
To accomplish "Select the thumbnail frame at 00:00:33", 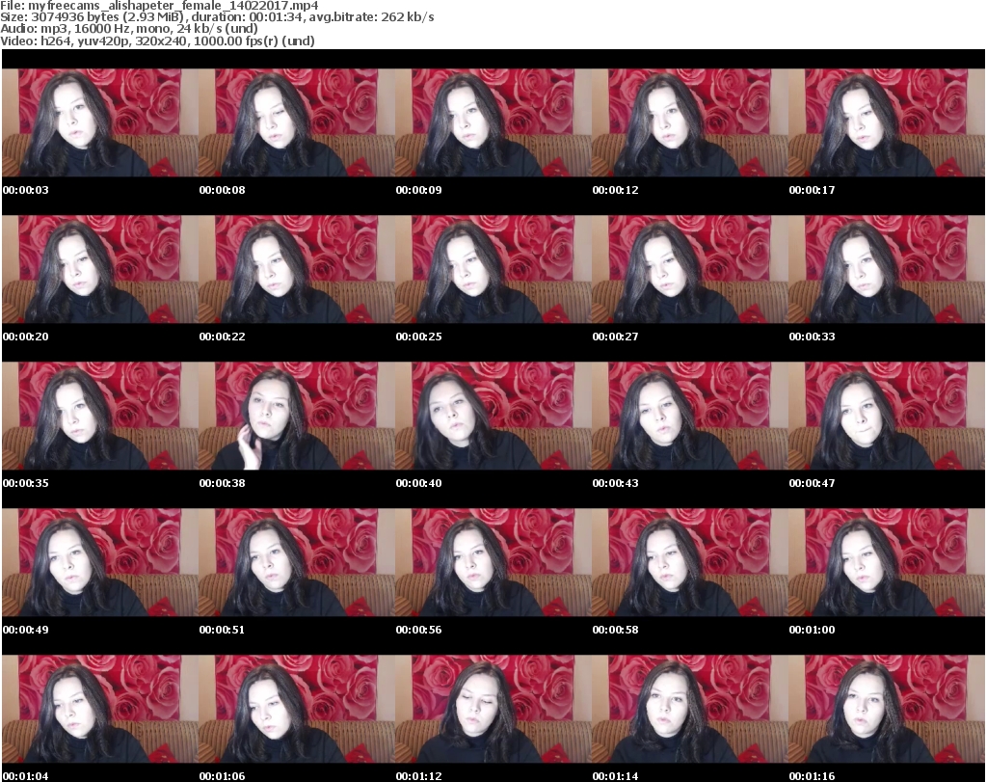I will 887,269.
